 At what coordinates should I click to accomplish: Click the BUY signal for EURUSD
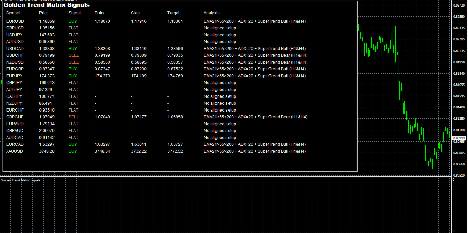click(73, 21)
